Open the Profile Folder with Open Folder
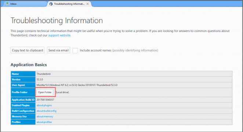This screenshot has height=132, width=243. click(x=45, y=92)
